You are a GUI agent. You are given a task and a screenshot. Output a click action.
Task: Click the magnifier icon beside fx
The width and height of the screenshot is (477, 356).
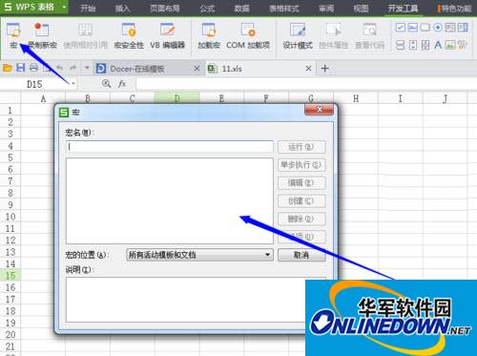[106, 84]
